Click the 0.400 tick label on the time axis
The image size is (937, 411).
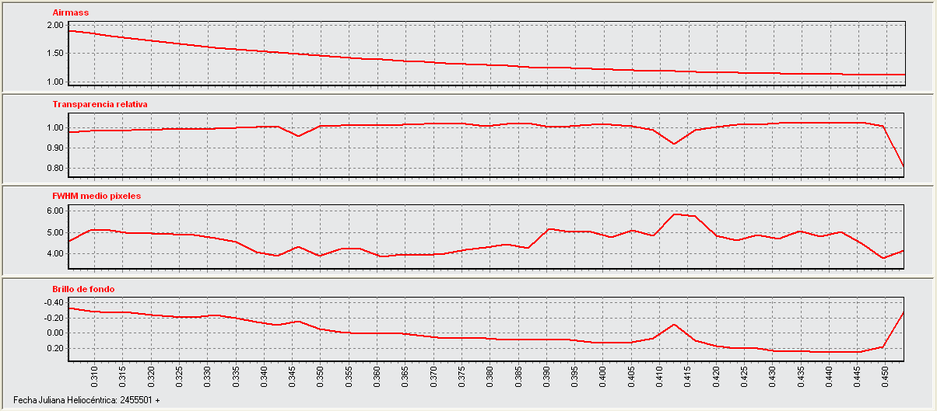click(602, 378)
